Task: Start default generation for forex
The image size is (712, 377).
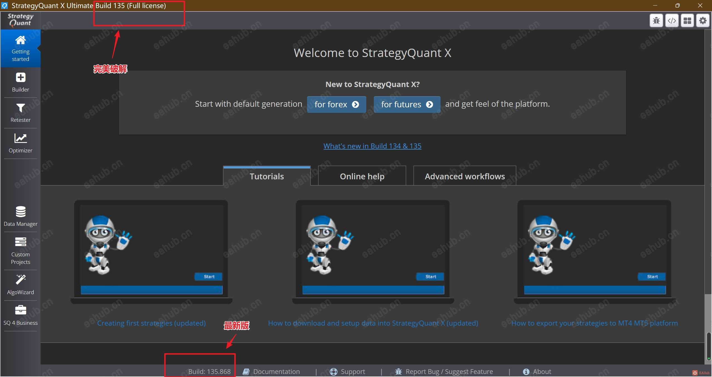Action: pyautogui.click(x=336, y=105)
